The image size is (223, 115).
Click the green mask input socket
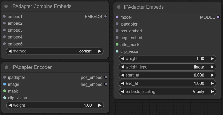click(5, 91)
